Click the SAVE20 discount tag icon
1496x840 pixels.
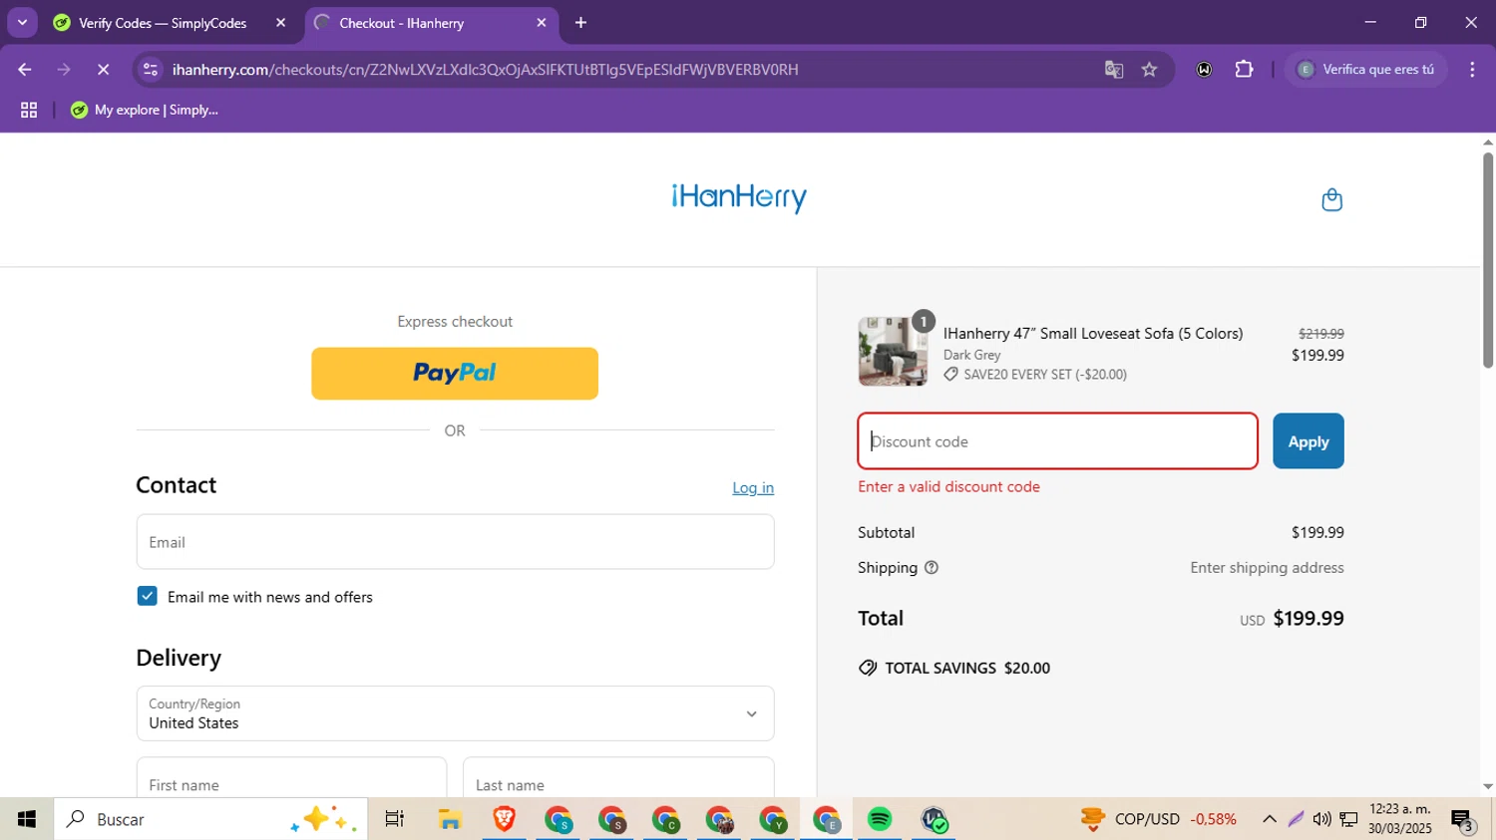(951, 375)
